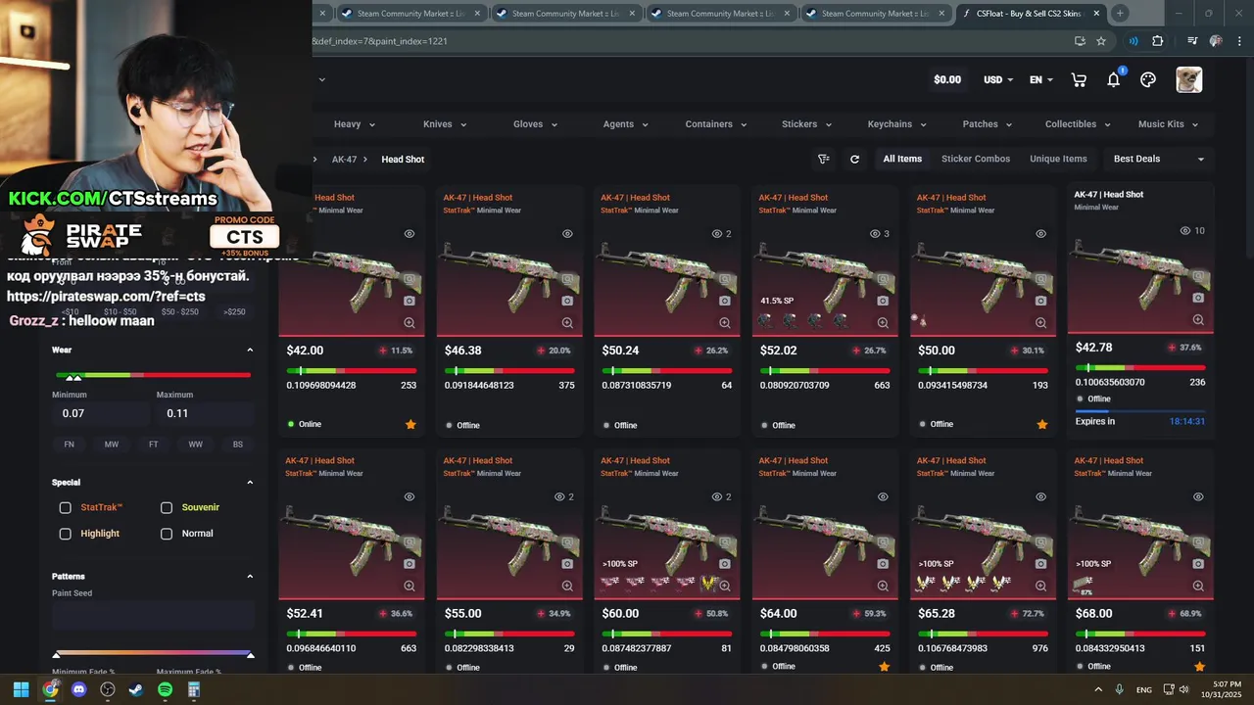Select the MW wear option

pos(112,445)
